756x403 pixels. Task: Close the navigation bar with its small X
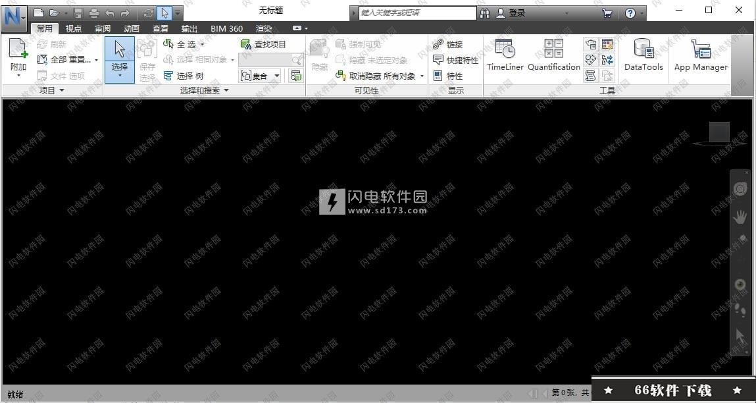747,173
